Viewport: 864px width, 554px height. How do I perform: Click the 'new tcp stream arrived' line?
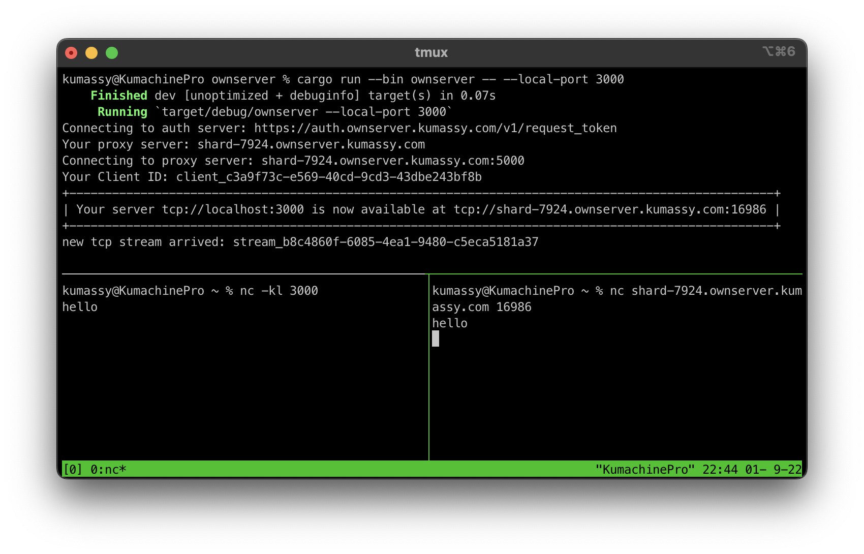click(x=300, y=242)
